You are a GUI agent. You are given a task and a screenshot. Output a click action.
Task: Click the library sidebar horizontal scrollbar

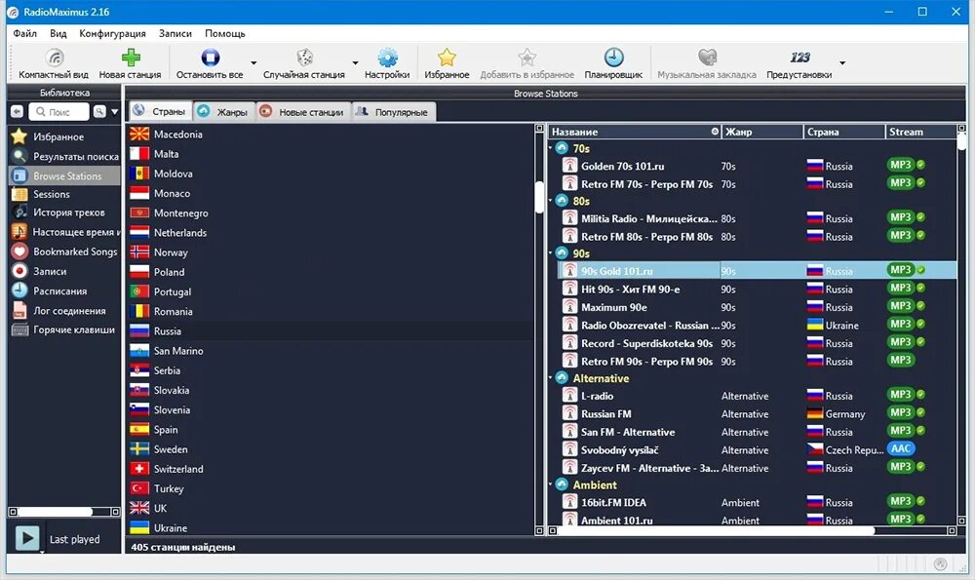pyautogui.click(x=56, y=512)
